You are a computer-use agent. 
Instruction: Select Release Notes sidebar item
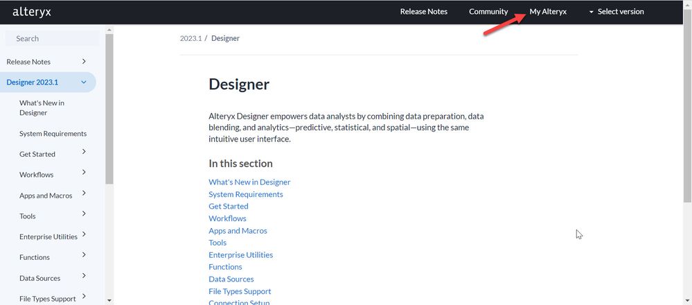pos(28,62)
